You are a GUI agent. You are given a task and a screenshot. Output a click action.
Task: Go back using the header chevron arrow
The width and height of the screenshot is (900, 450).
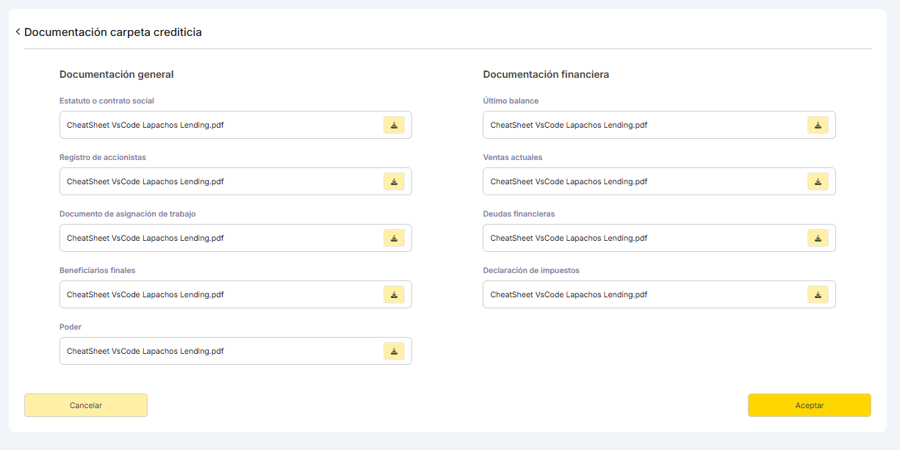tap(18, 32)
